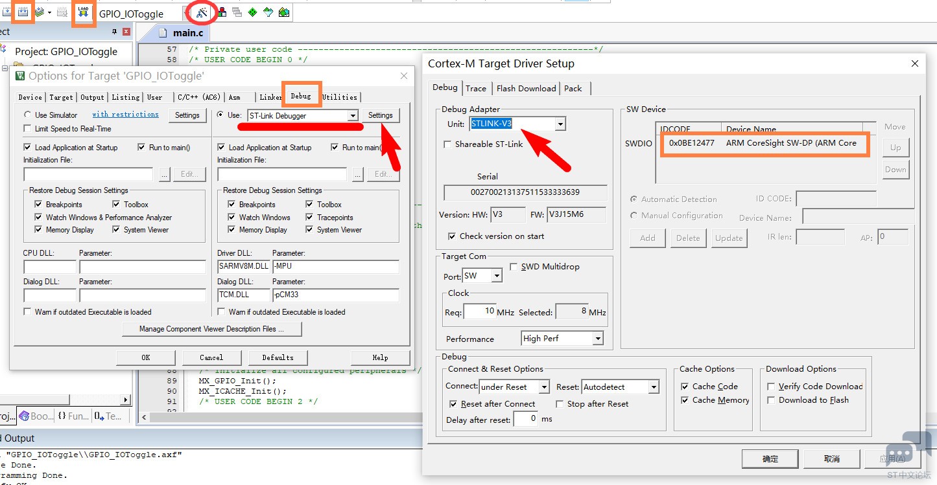Click the Delay after reset ms field
Viewport: 937px width, 485px height.
[x=526, y=419]
